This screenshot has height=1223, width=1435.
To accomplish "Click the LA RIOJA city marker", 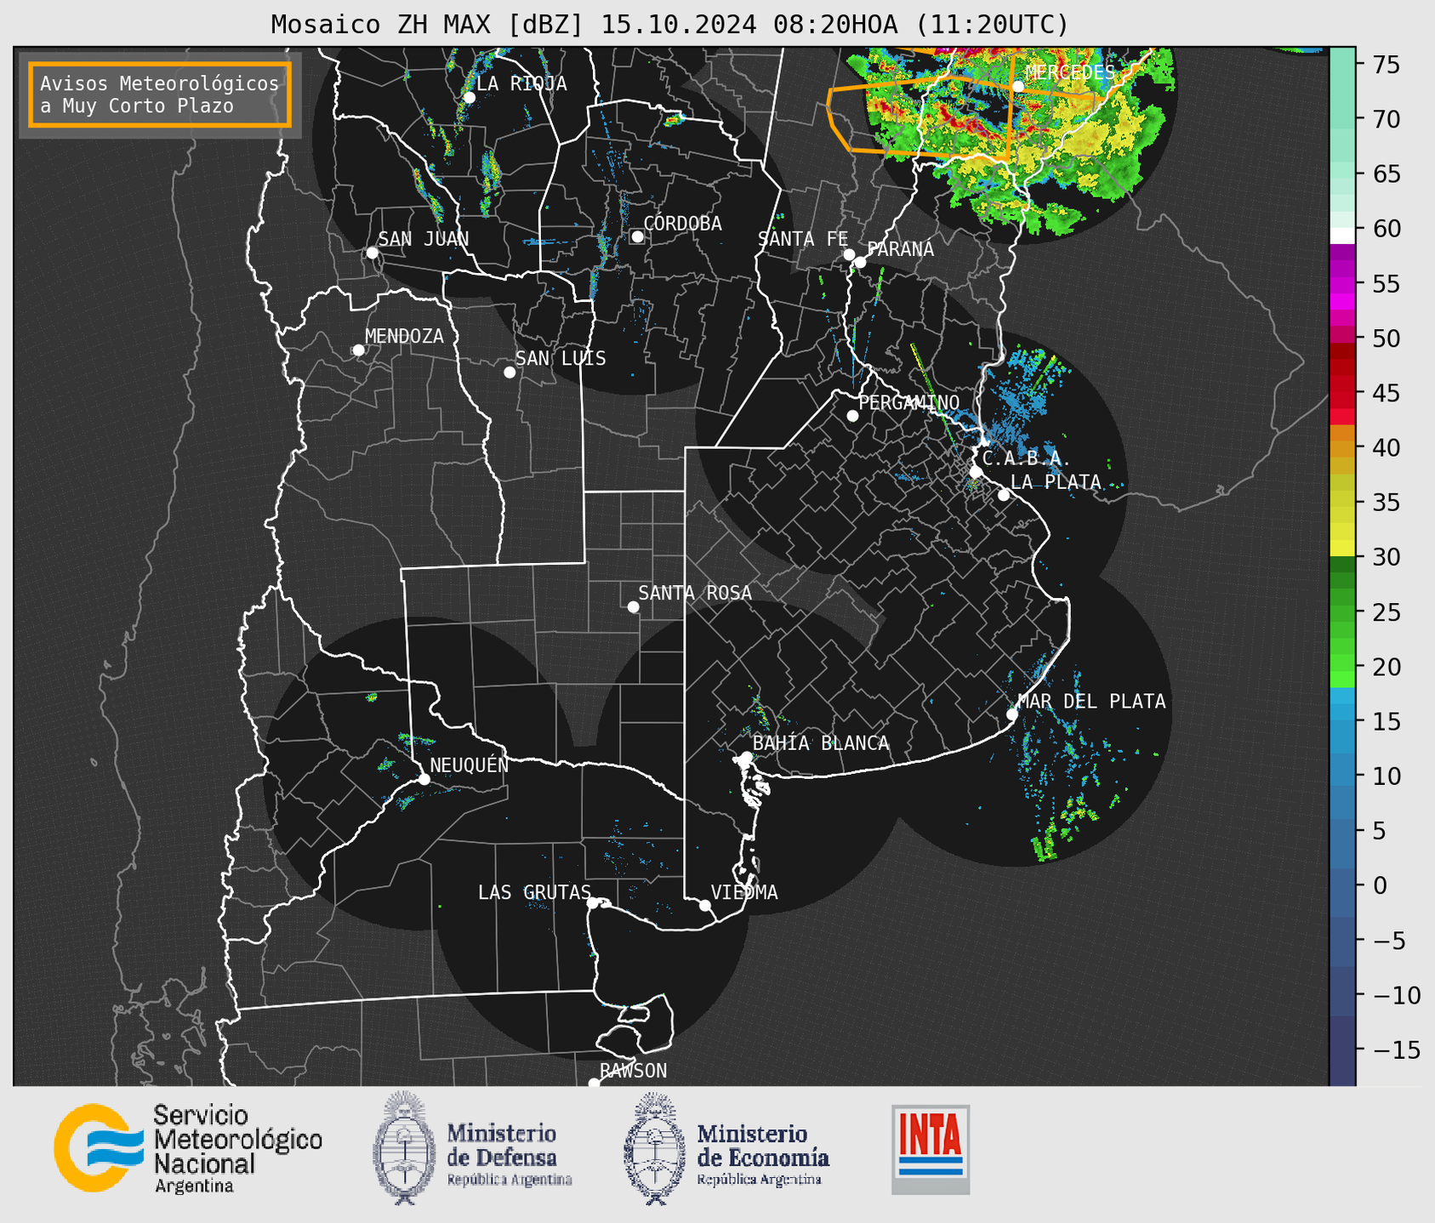I will coord(469,98).
